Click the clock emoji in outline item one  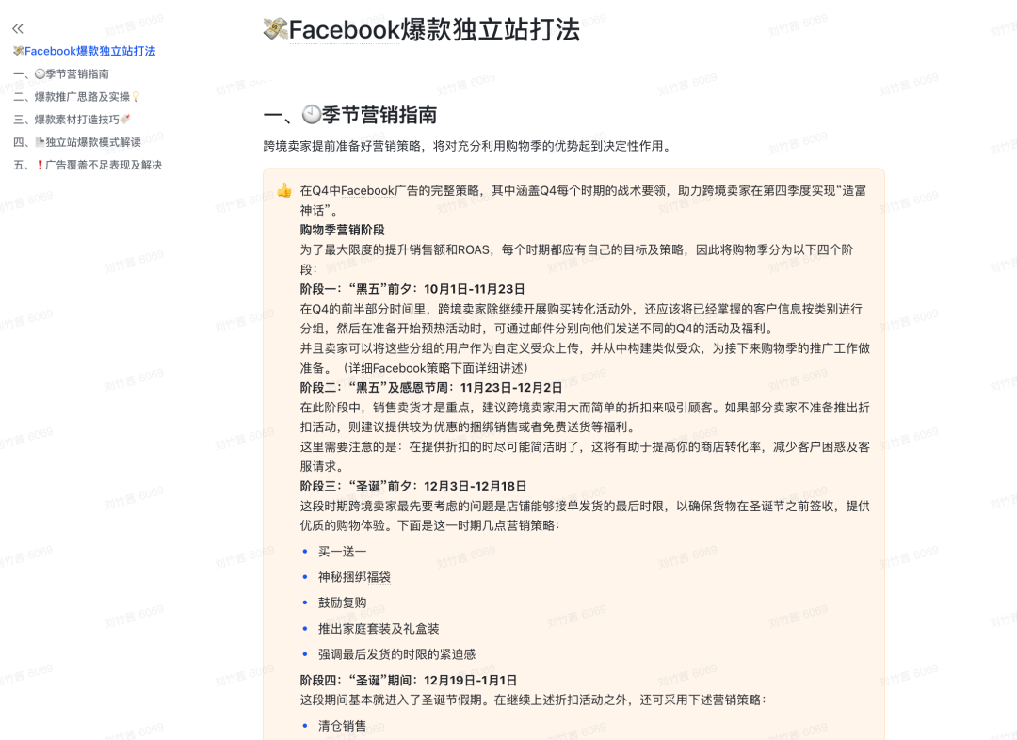click(40, 74)
